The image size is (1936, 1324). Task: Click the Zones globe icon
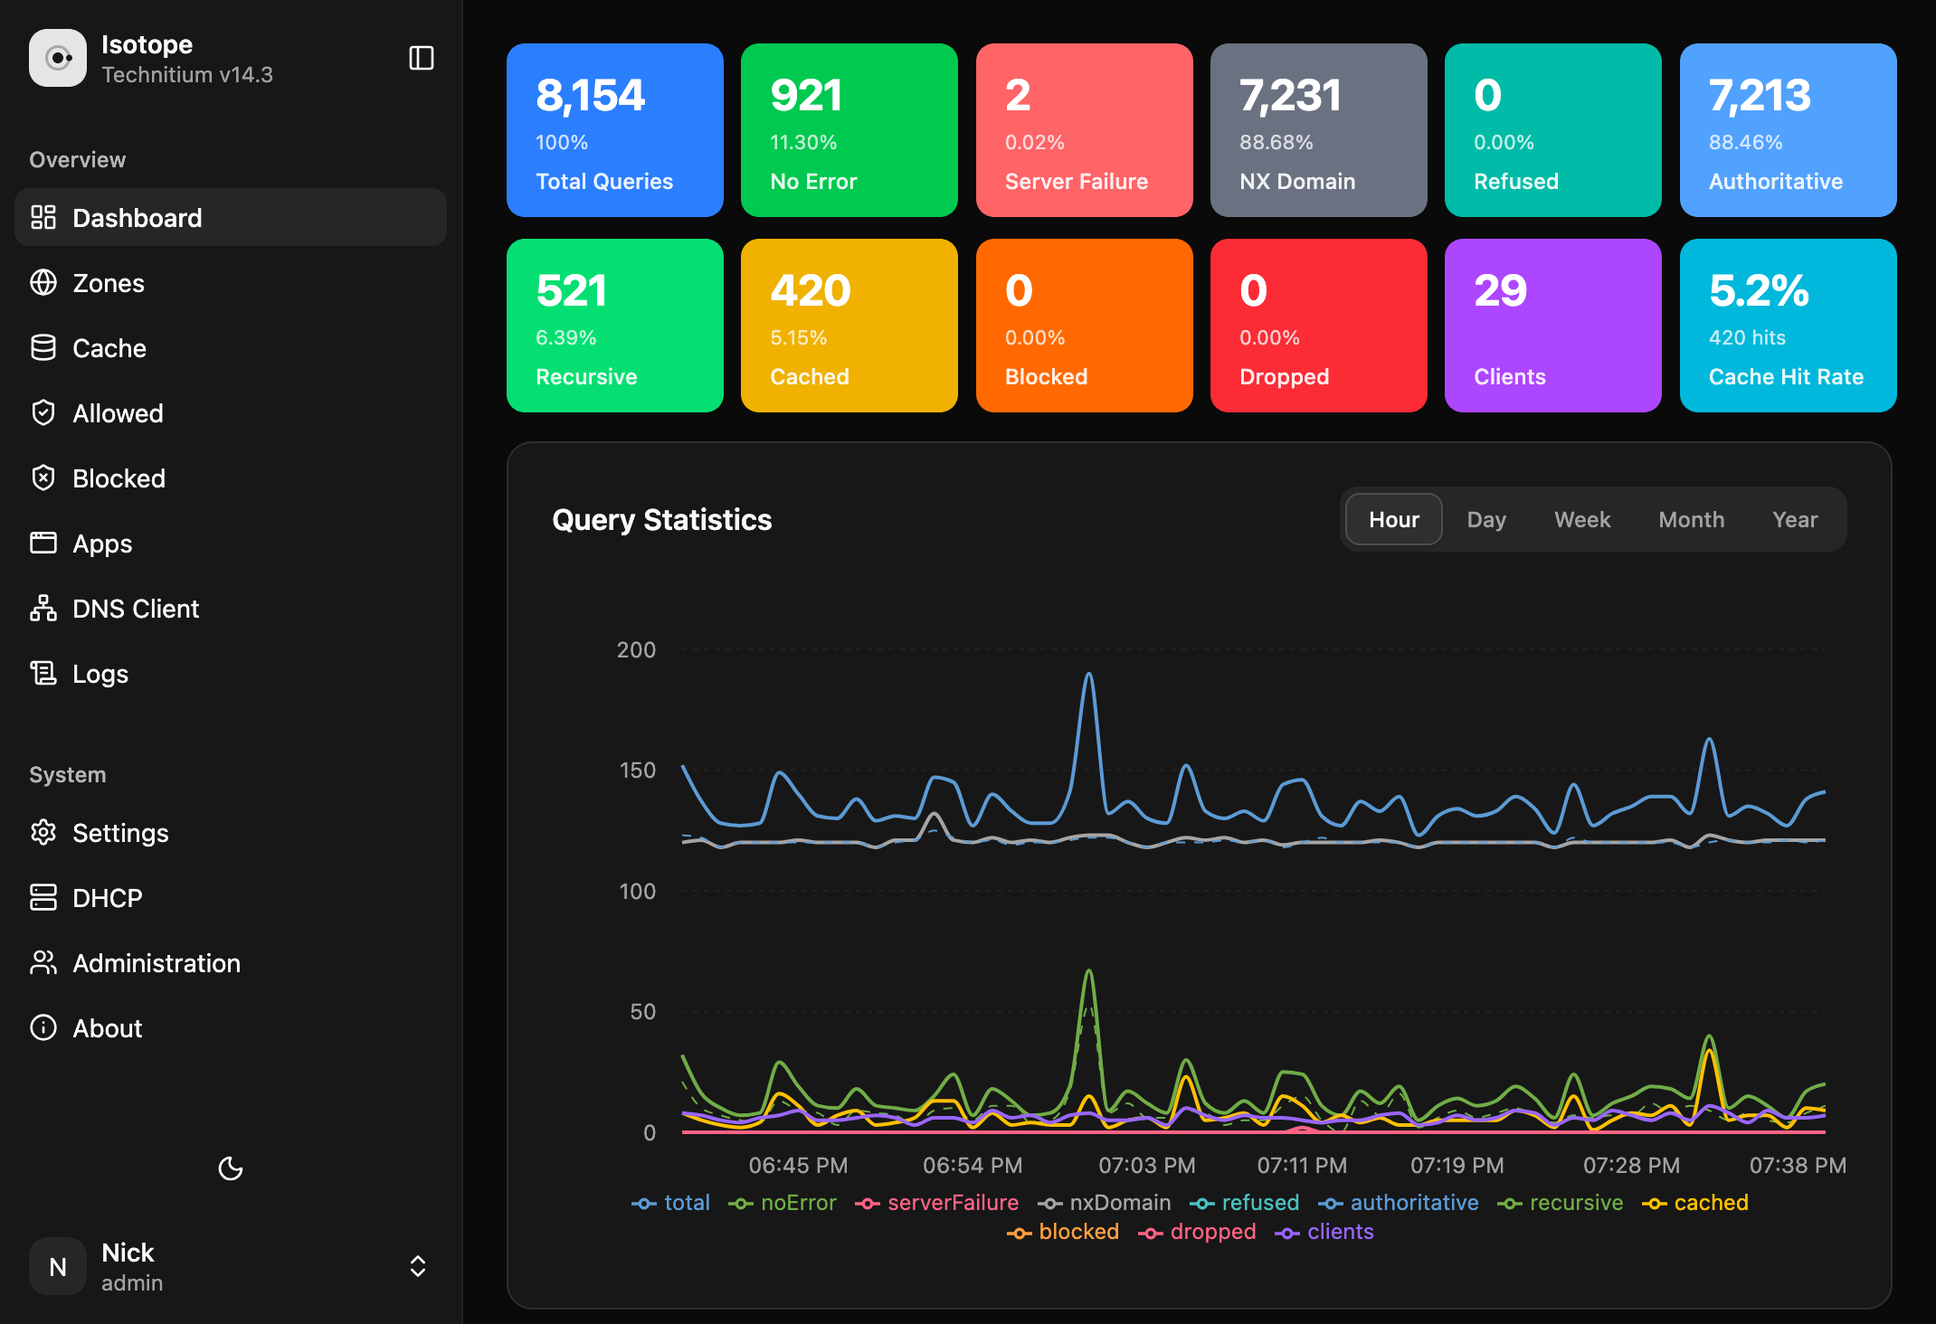pyautogui.click(x=43, y=282)
